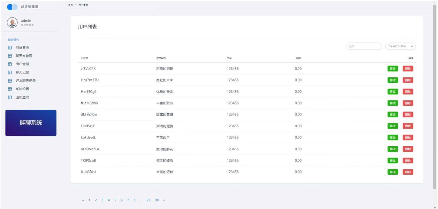
Task: Click 修改 for user kbFdeptL
Action: point(392,138)
